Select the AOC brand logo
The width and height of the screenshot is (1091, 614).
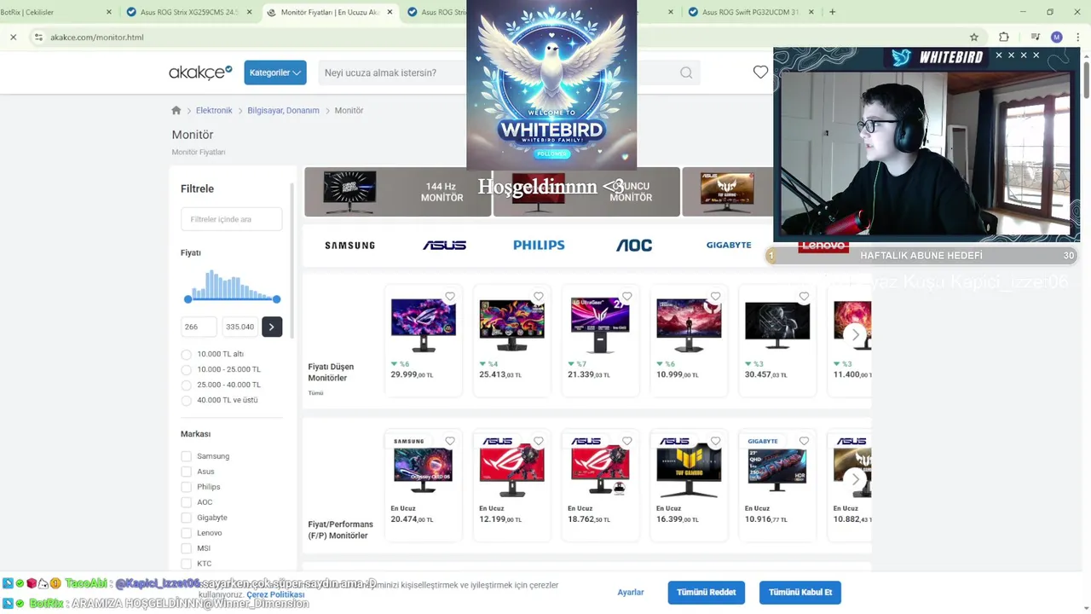pyautogui.click(x=634, y=245)
